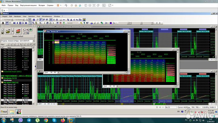Open Skype from Windows taskbar
Image resolution: width=218 pixels, height=123 pixels.
(x=54, y=120)
